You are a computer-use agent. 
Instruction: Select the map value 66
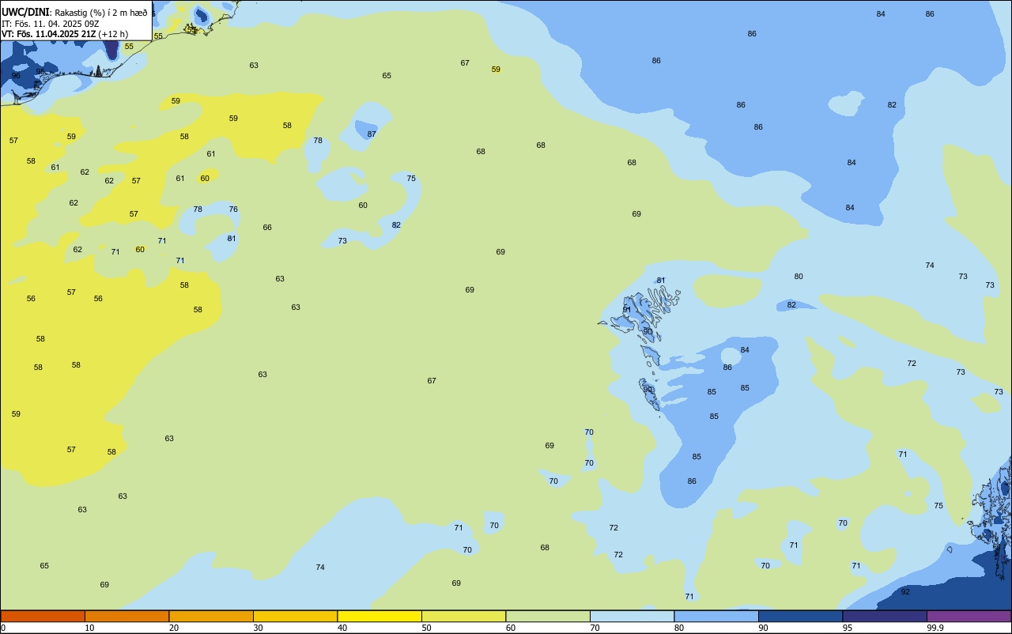pos(267,227)
